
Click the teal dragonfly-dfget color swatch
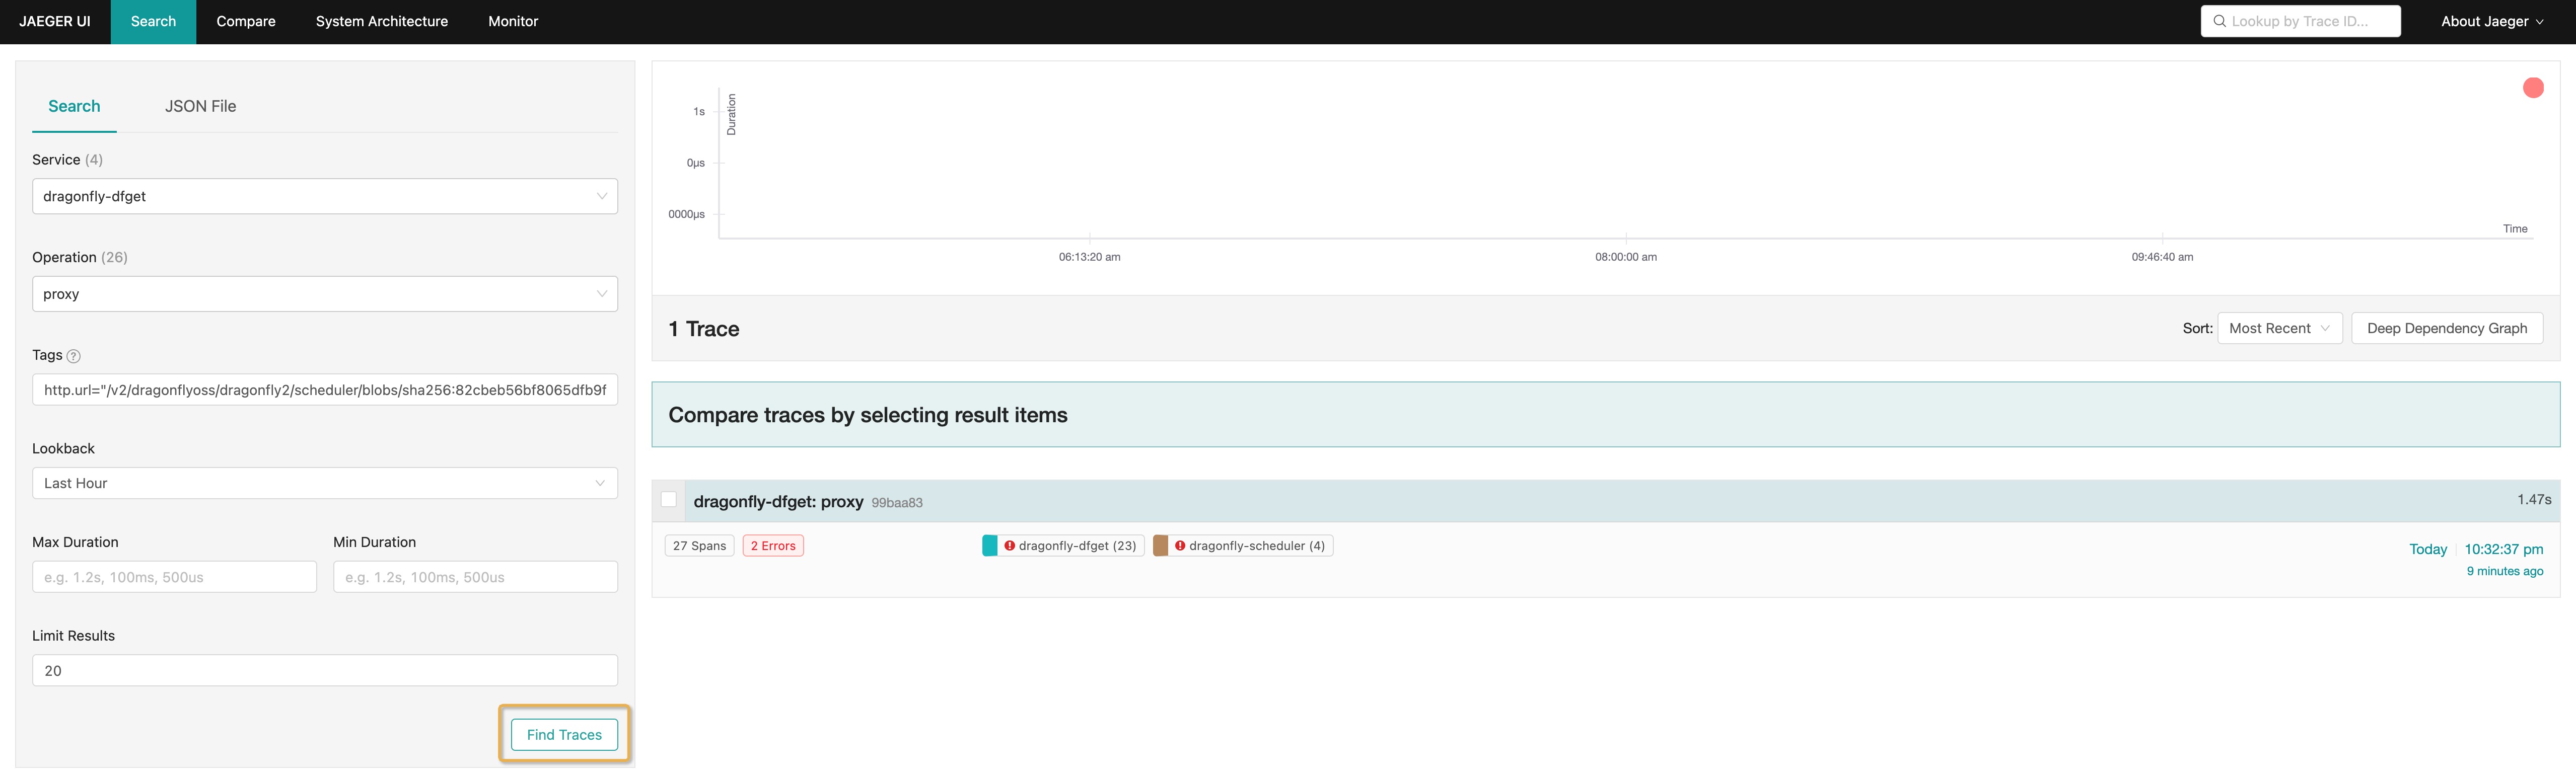[x=989, y=546]
